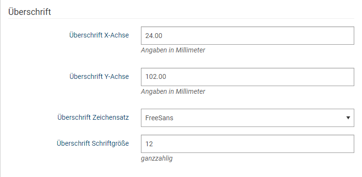This screenshot has height=177, width=362.
Task: Click into the Überschrift Schriftgröße field
Action: coord(248,144)
